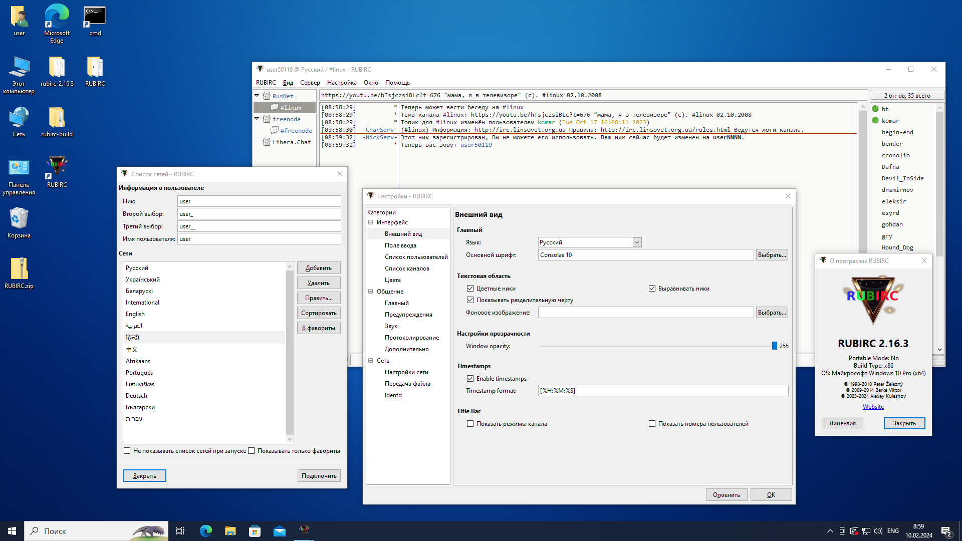
Task: Collapse the freenode server tree node
Action: point(257,119)
